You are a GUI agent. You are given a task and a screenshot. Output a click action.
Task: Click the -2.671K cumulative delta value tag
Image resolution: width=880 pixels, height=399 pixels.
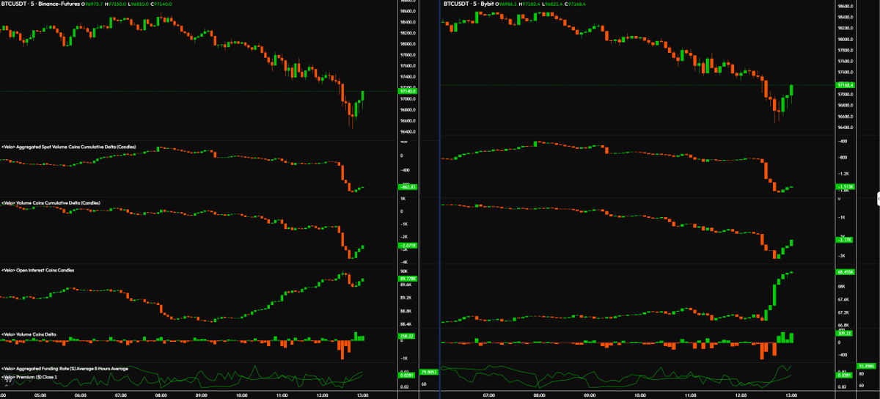[x=407, y=246]
